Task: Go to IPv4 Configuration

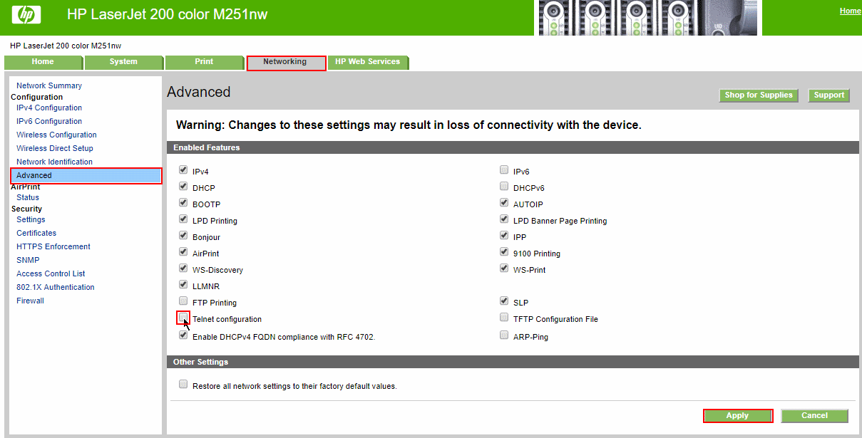Action: (49, 108)
